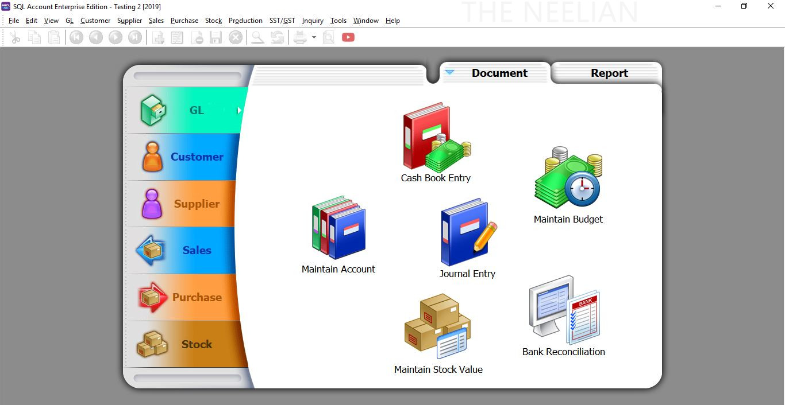Screen dimensions: 785x405
Task: Click the printer icon in toolbar
Action: tap(300, 37)
